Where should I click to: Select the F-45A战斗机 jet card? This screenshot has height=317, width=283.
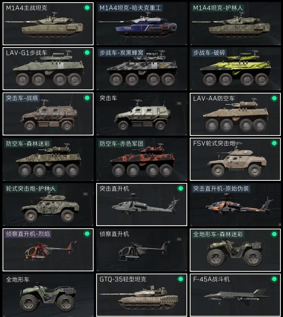pos(235,295)
